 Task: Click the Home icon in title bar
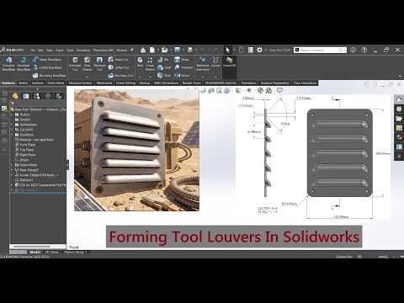point(143,50)
